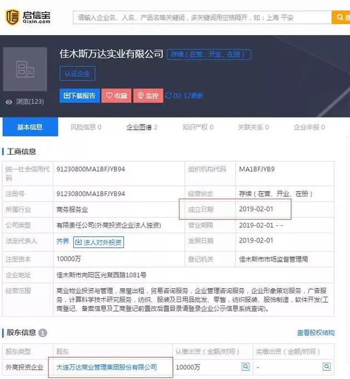The image size is (350, 379).
Task: Click organization code MA1BFJYB9
Action: pyautogui.click(x=257, y=169)
